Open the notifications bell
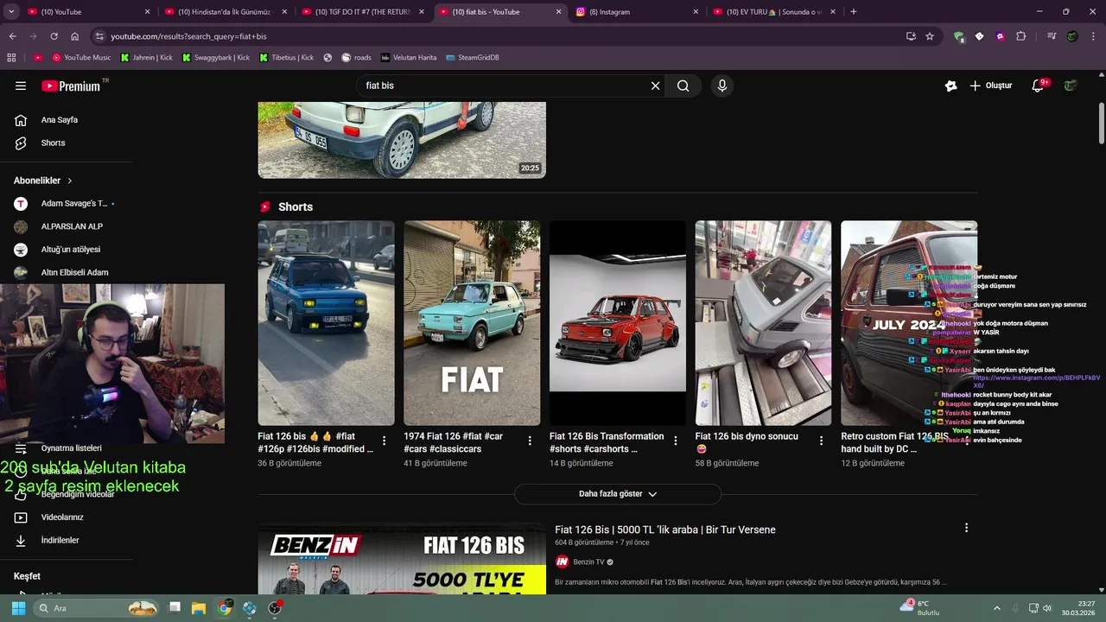Viewport: 1106px width, 622px height. [1039, 86]
